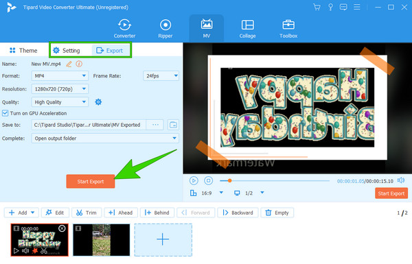The height and width of the screenshot is (264, 412).
Task: Click the Backward button
Action: [x=238, y=213]
